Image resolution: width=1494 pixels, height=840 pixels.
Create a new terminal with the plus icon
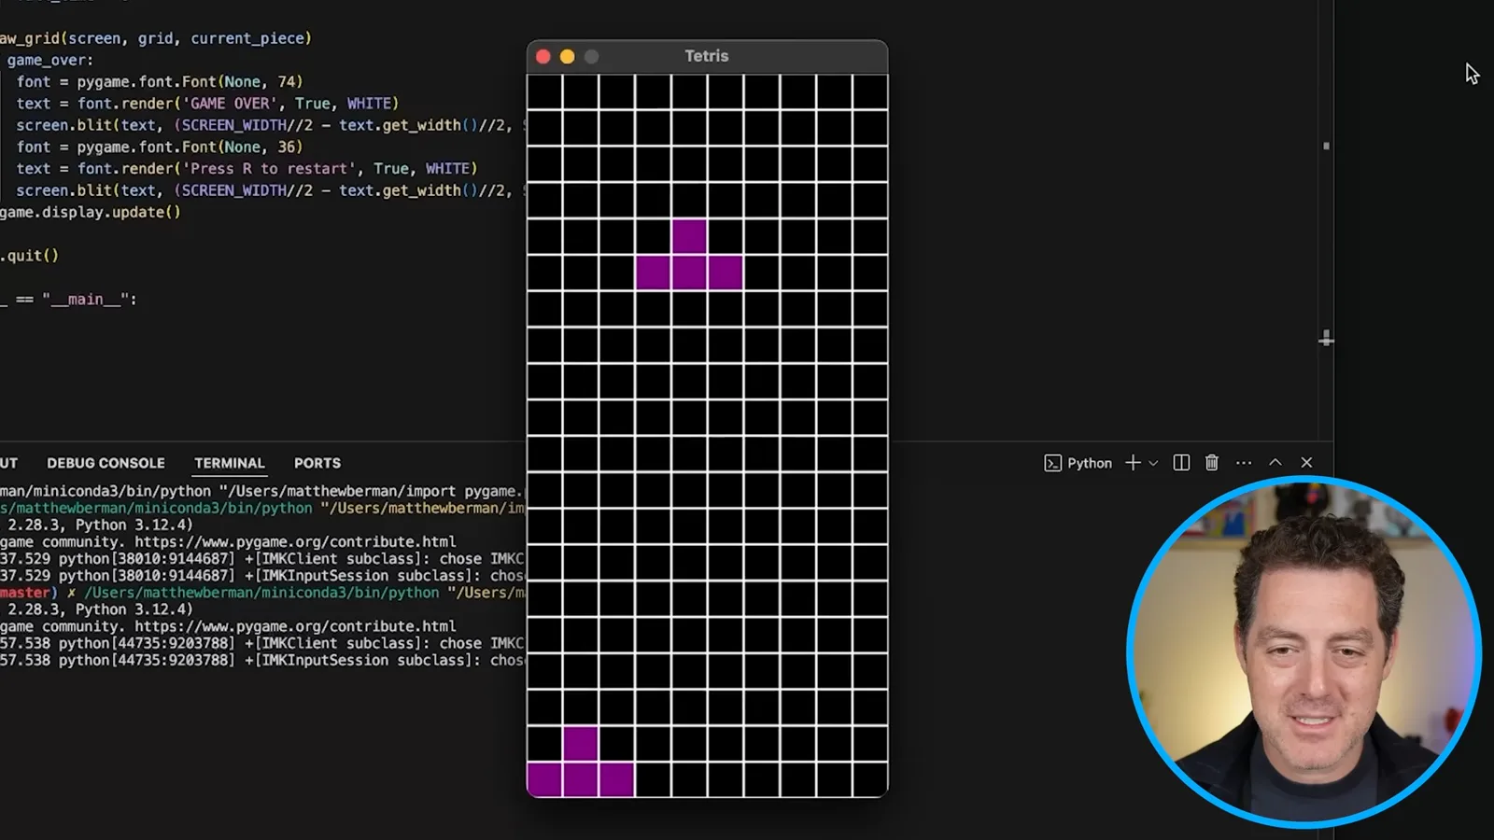pos(1133,463)
